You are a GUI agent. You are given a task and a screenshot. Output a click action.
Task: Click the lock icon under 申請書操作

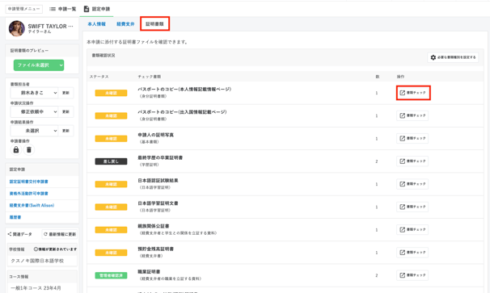click(16, 150)
